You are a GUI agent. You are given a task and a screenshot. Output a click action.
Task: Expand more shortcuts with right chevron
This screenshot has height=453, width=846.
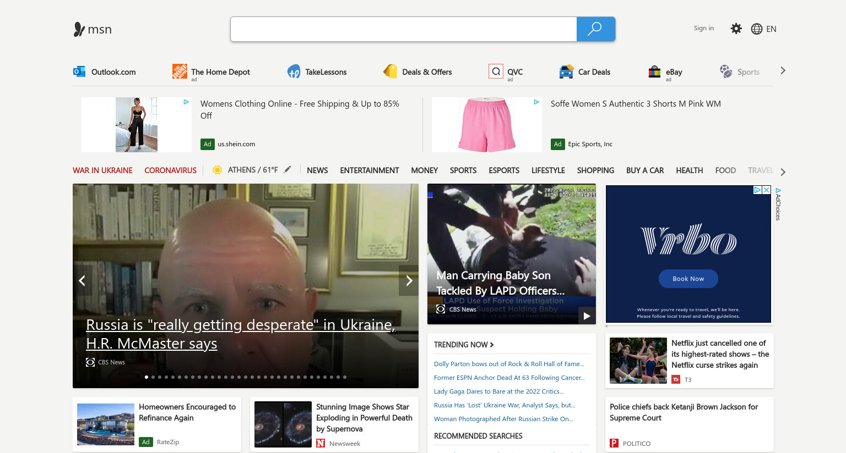pyautogui.click(x=783, y=70)
